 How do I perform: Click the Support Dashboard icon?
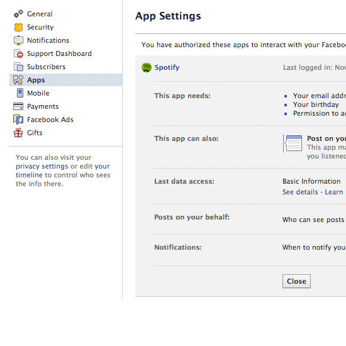coord(18,53)
